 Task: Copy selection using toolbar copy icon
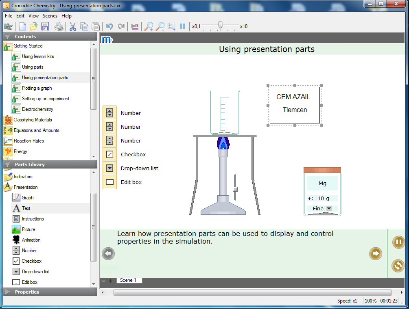84,26
